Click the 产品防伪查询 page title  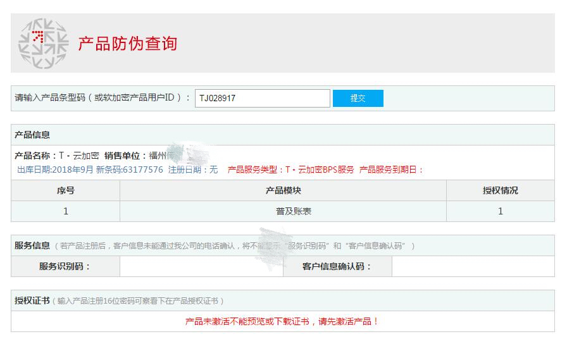(x=127, y=44)
